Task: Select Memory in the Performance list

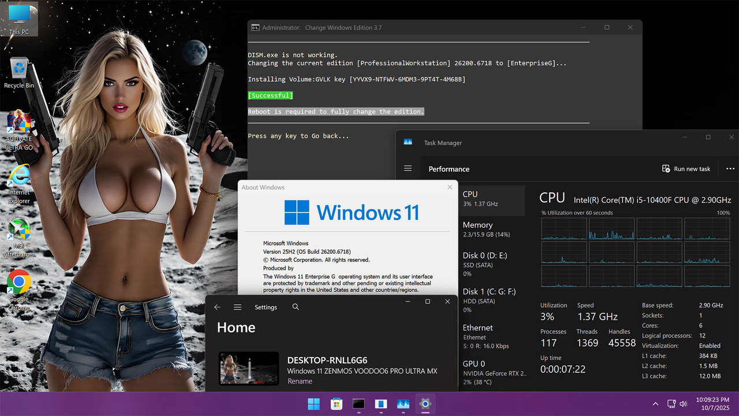Action: [492, 229]
